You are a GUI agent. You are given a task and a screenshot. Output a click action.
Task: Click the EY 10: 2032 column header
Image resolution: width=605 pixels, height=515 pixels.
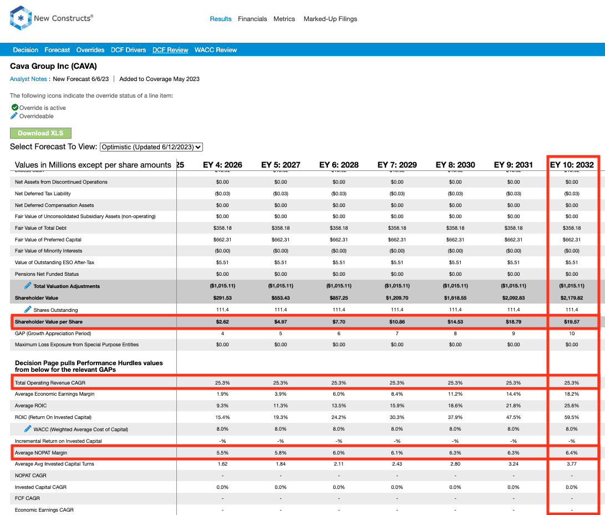point(572,165)
